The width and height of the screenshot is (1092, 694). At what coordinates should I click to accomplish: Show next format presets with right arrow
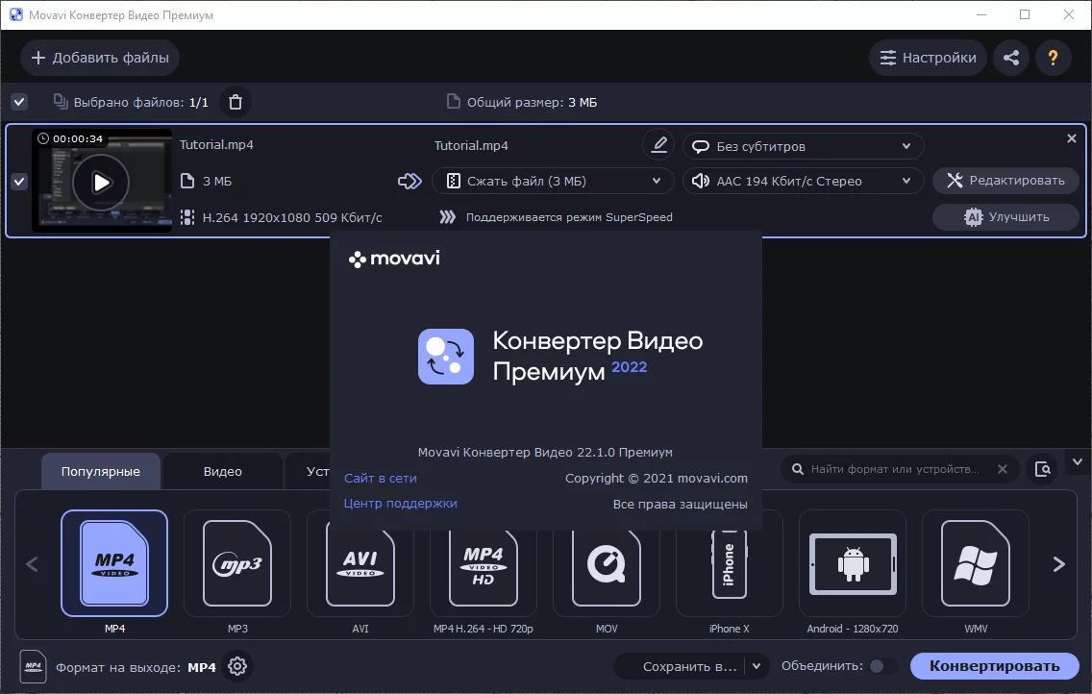pos(1058,564)
